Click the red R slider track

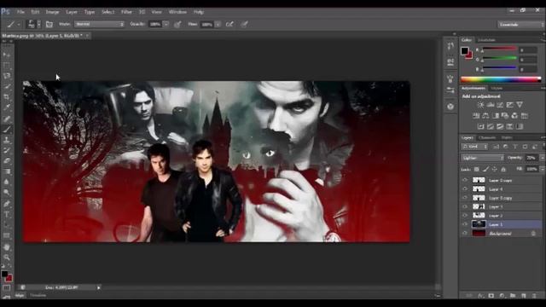(x=499, y=49)
